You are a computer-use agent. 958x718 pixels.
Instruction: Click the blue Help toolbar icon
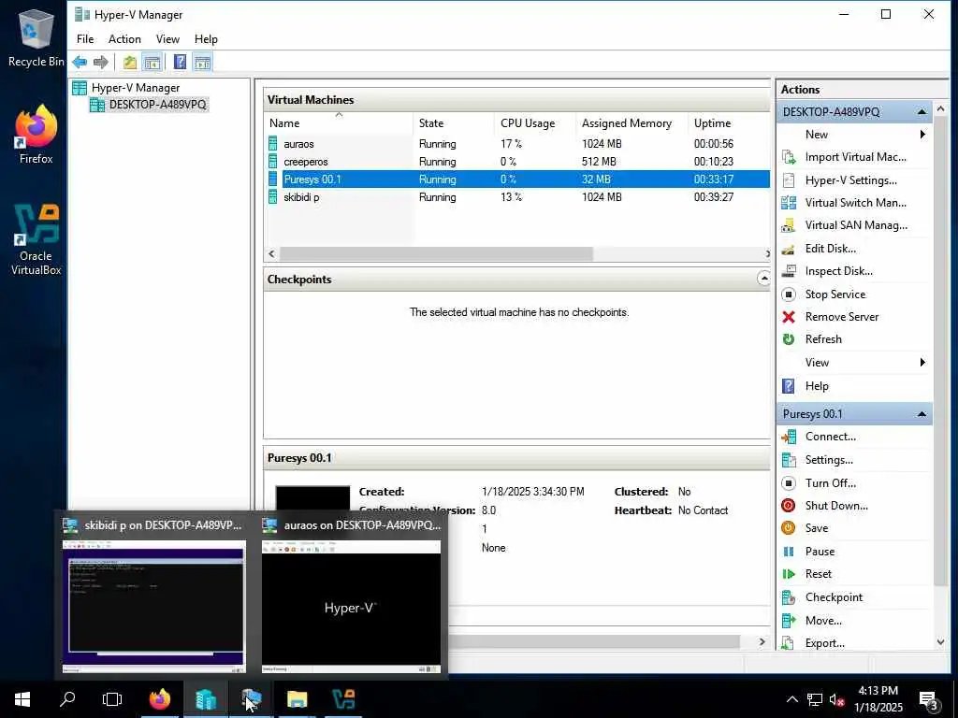click(180, 63)
